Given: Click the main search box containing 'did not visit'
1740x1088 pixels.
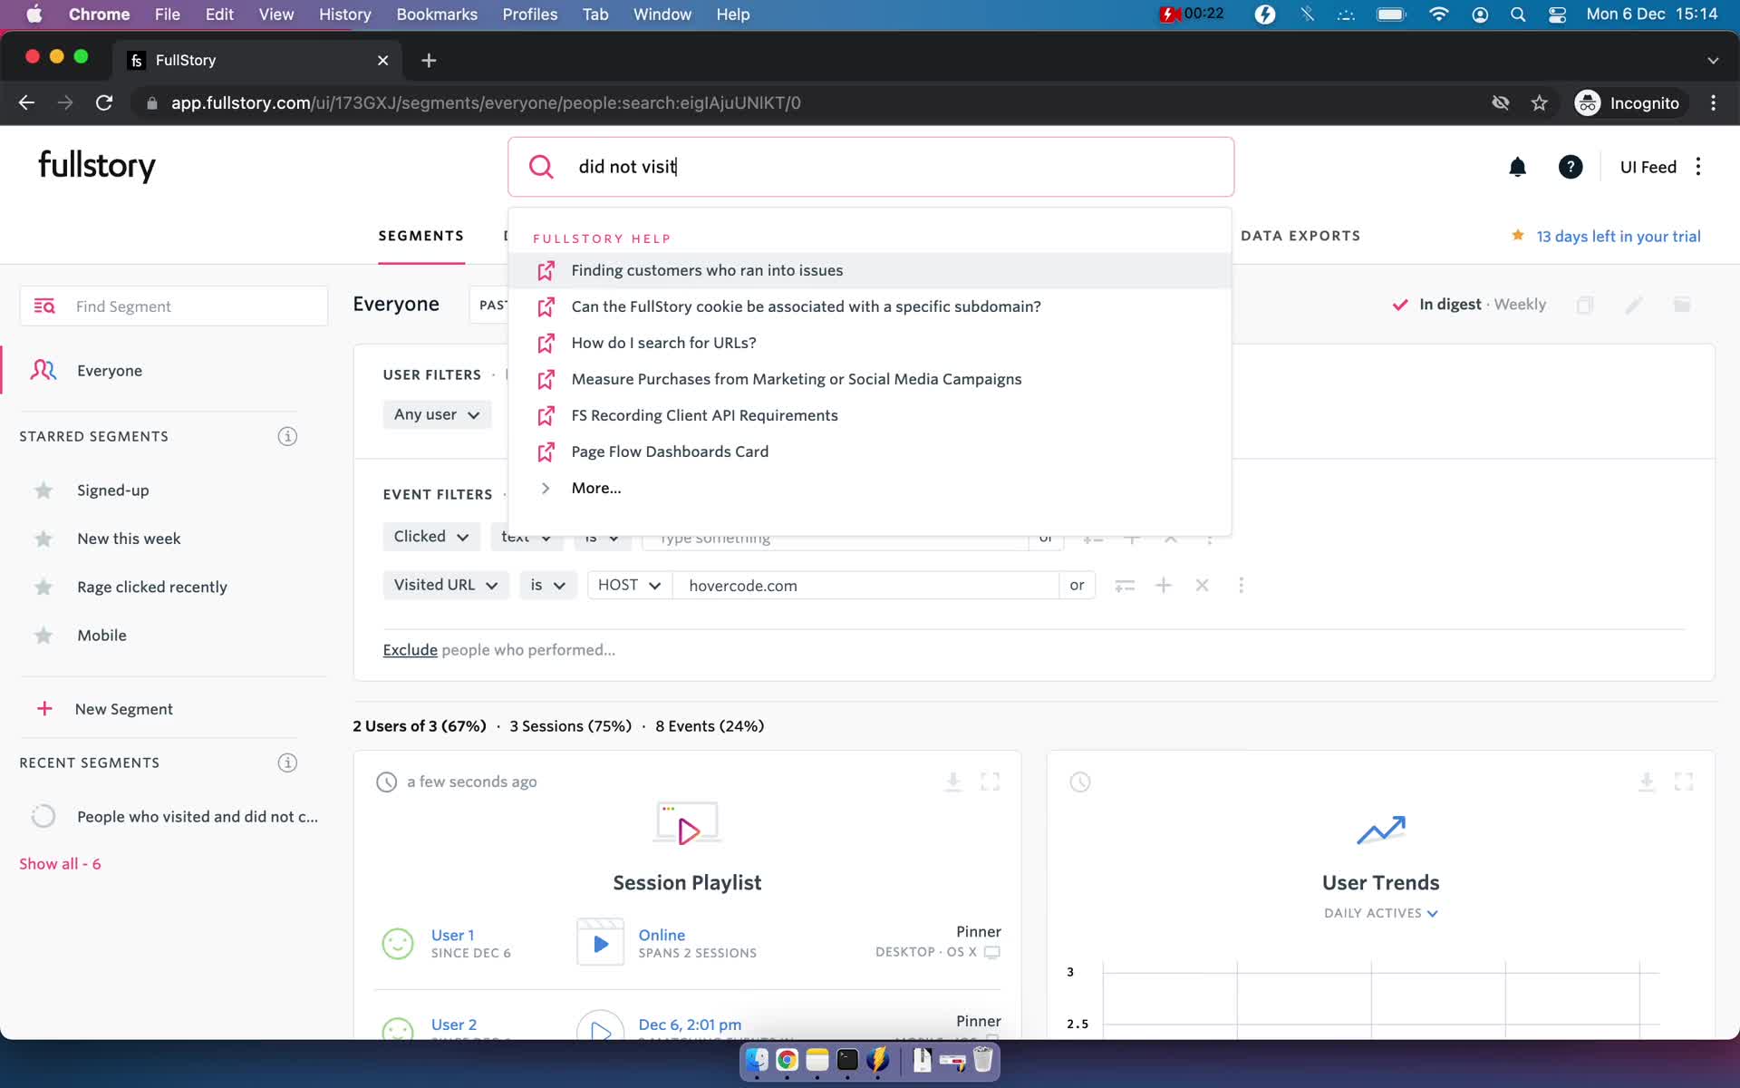Looking at the screenshot, I should tap(871, 167).
